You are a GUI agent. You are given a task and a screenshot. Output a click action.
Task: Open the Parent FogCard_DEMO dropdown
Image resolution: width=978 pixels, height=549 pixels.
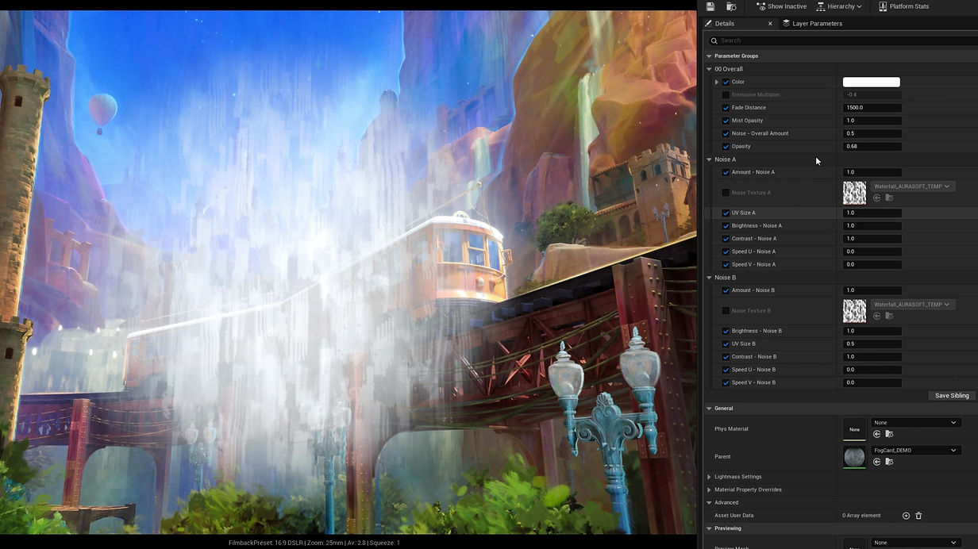916,451
